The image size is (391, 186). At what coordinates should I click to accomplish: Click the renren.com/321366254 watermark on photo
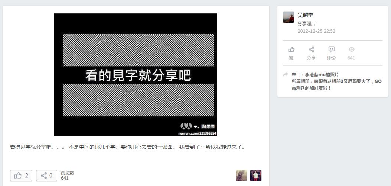coord(197,133)
